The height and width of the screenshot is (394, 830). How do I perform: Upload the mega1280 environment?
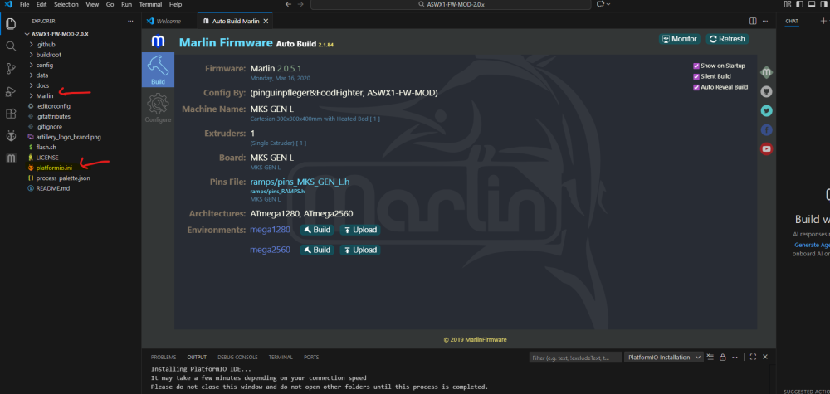coord(360,230)
